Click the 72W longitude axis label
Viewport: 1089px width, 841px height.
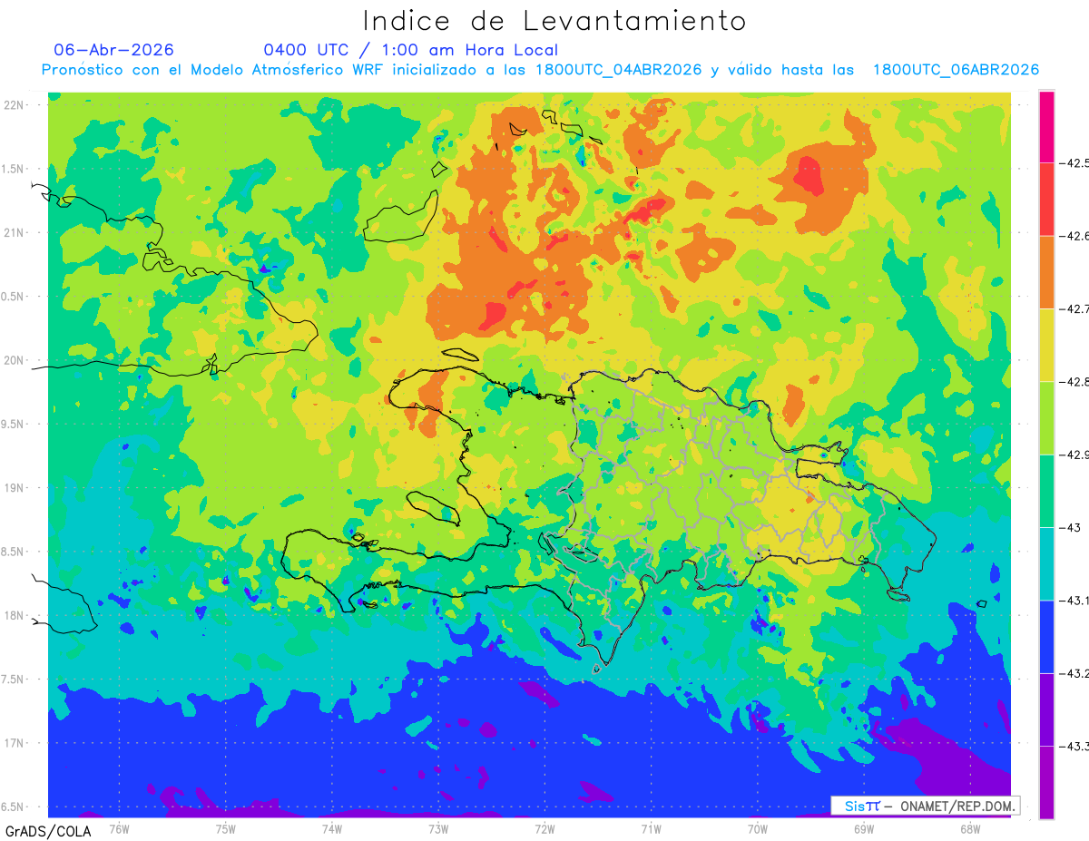(x=544, y=828)
